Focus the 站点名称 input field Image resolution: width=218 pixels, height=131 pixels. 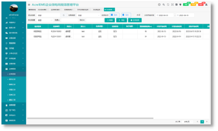pos(48,15)
